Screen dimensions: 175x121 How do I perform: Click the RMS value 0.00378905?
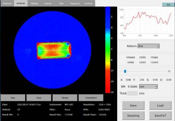(104, 110)
